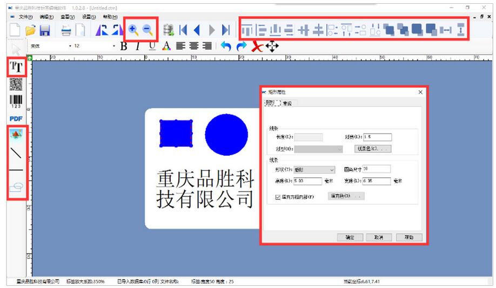Set text alignment to left
The height and width of the screenshot is (288, 496).
(180, 46)
